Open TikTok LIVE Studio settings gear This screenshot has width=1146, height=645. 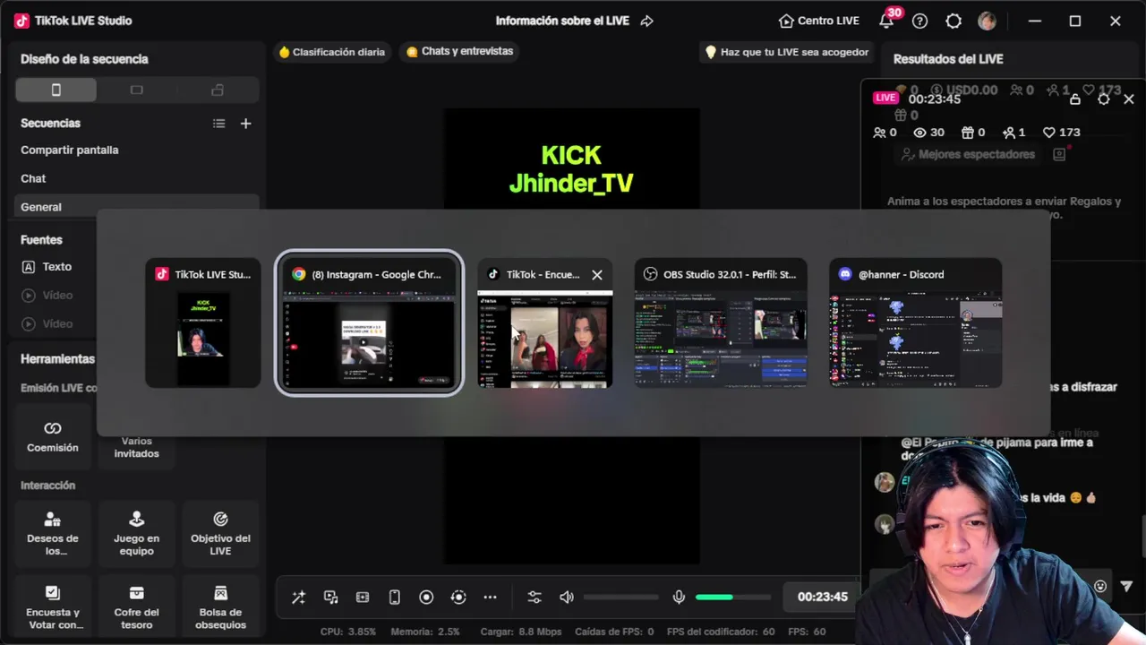click(x=954, y=21)
